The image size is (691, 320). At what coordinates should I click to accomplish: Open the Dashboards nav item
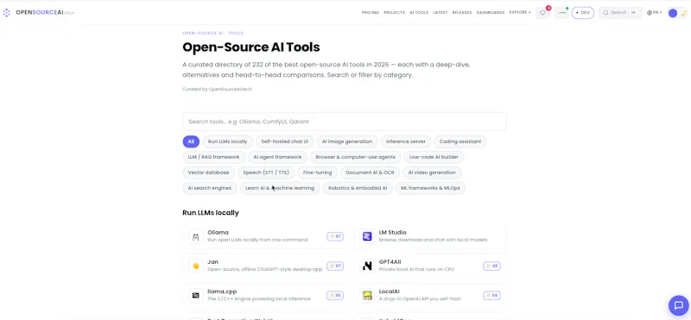(491, 13)
